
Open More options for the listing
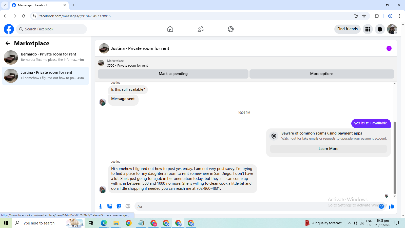322,74
